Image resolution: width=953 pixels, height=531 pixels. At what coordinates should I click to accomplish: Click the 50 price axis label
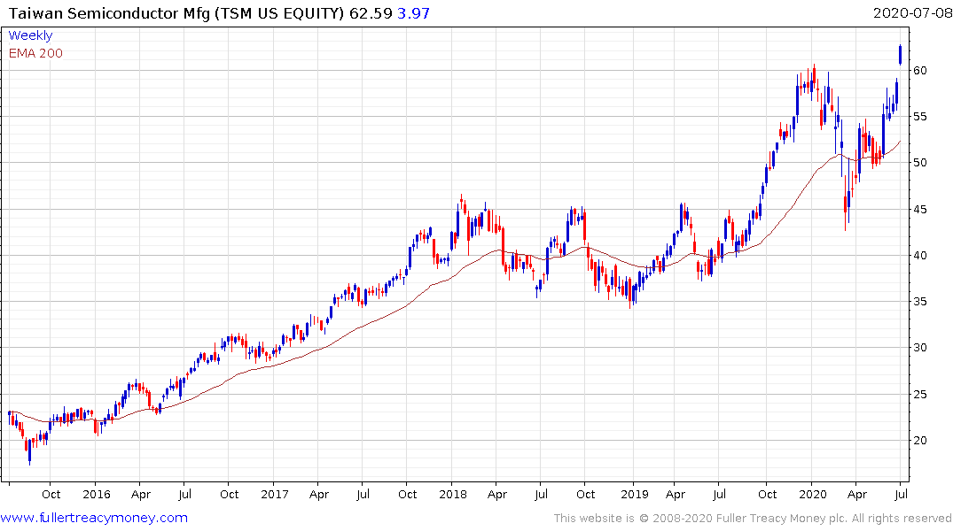point(920,163)
